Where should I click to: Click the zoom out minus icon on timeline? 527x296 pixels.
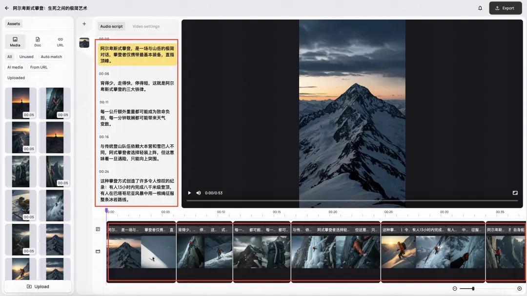point(455,289)
